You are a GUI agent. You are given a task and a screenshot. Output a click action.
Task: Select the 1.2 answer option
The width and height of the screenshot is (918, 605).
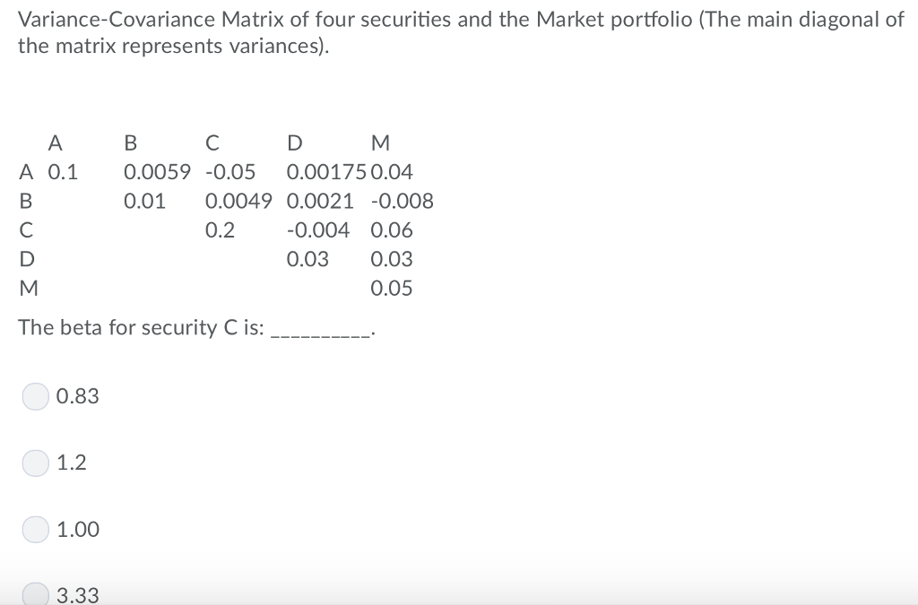[x=35, y=462]
